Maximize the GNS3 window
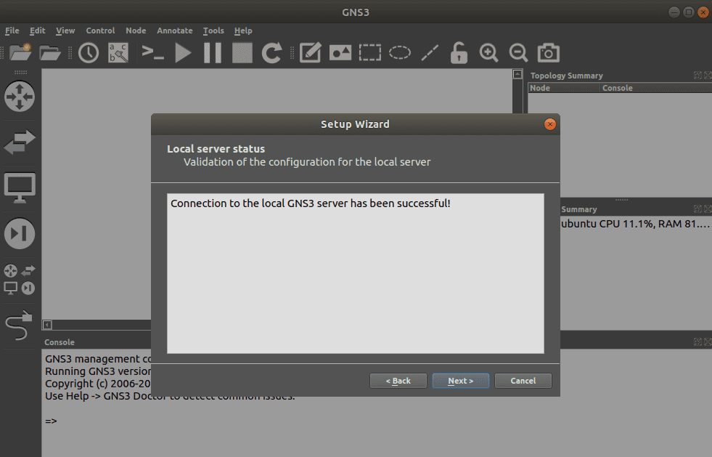Viewport: 712px width, 457px height. pos(688,12)
